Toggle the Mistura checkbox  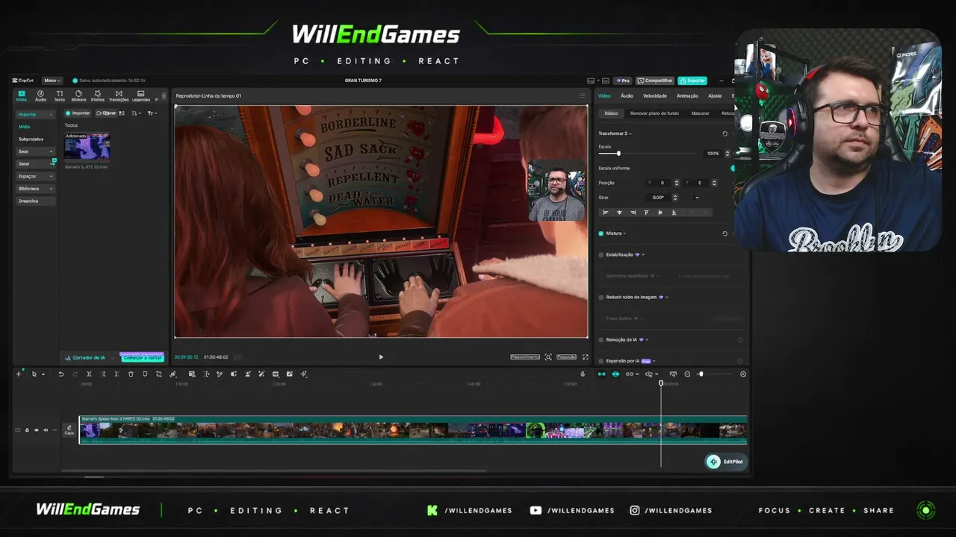tap(601, 233)
